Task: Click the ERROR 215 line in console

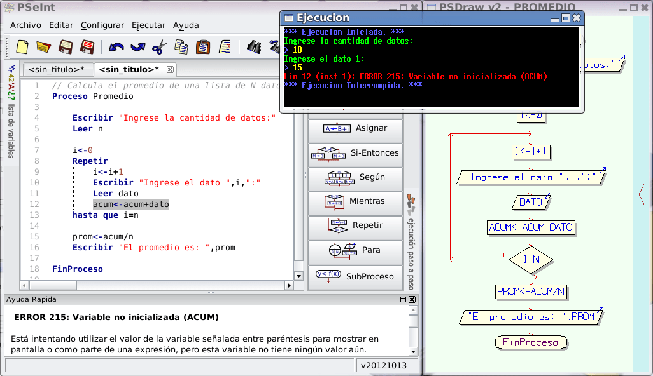Action: (x=416, y=76)
